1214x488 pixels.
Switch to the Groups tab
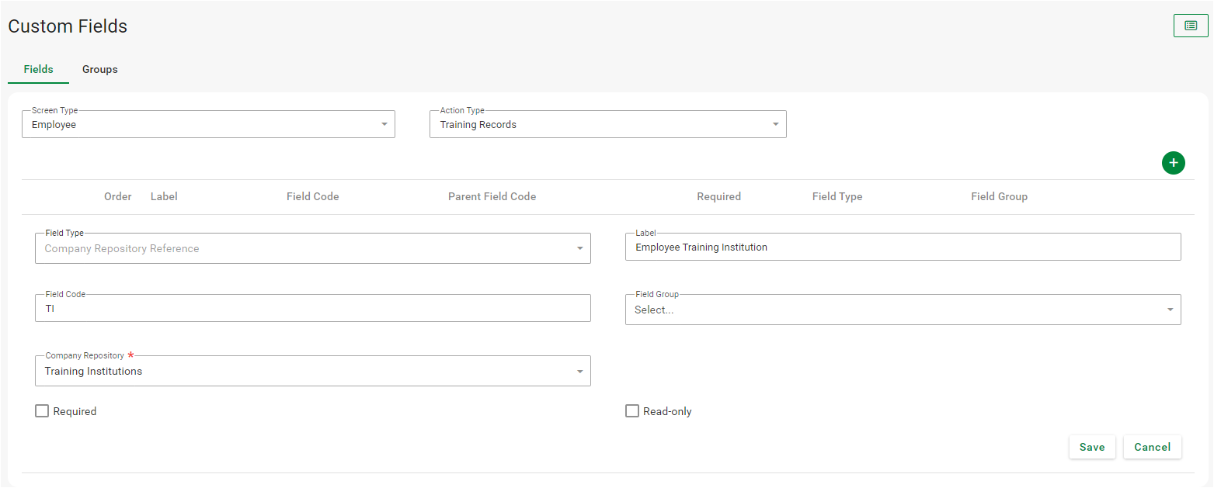coord(100,70)
